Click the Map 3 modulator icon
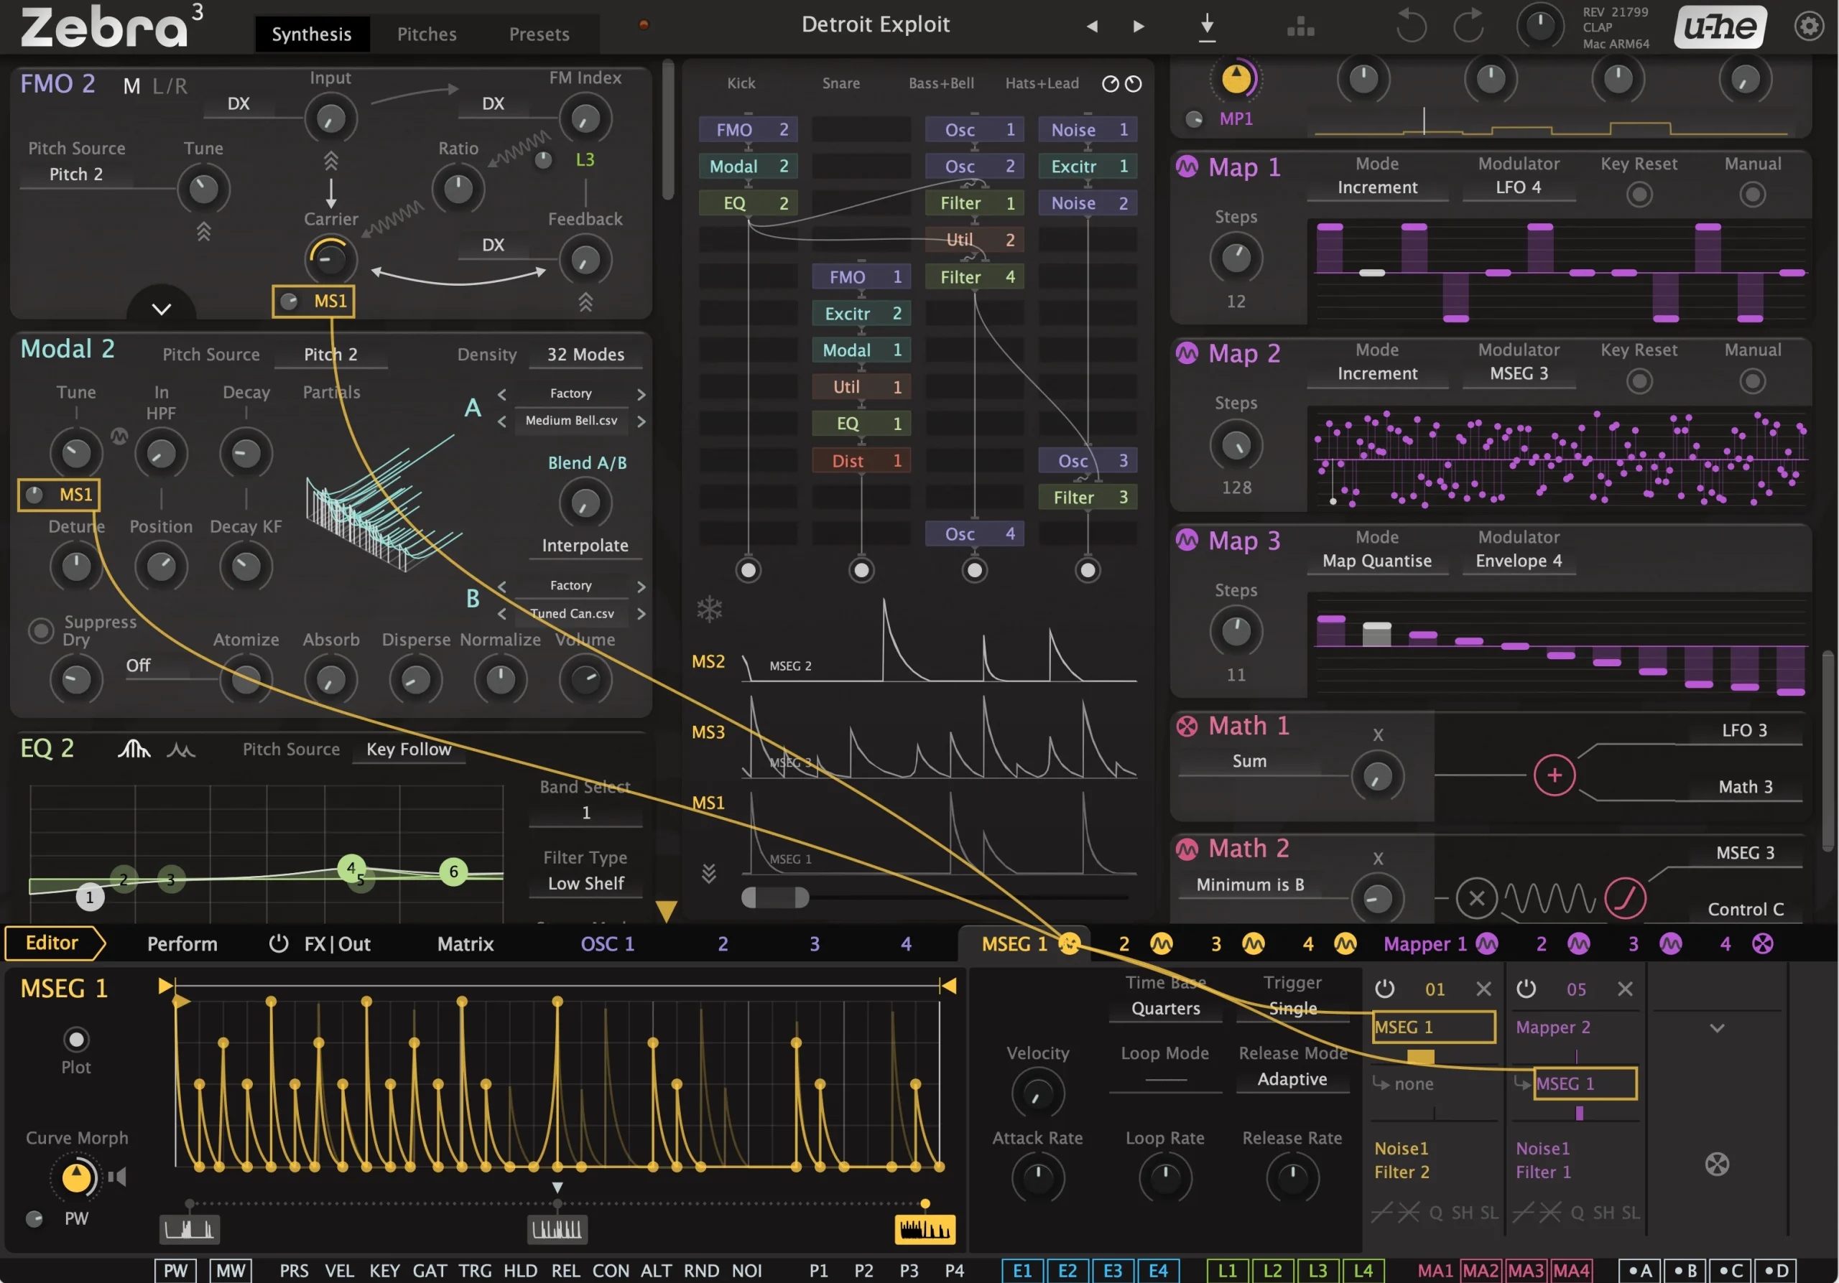 [x=1187, y=540]
